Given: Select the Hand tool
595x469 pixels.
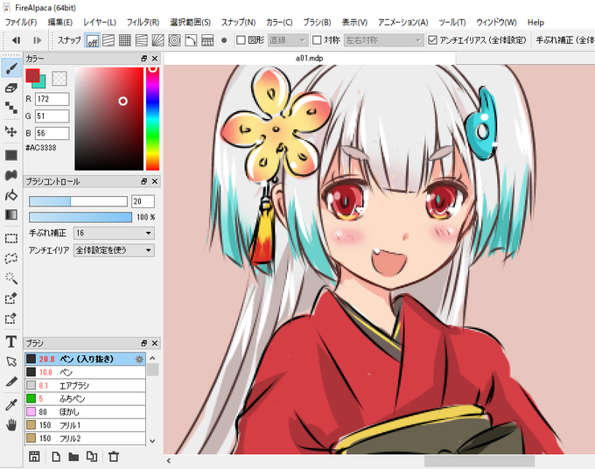Looking at the screenshot, I should click(11, 424).
